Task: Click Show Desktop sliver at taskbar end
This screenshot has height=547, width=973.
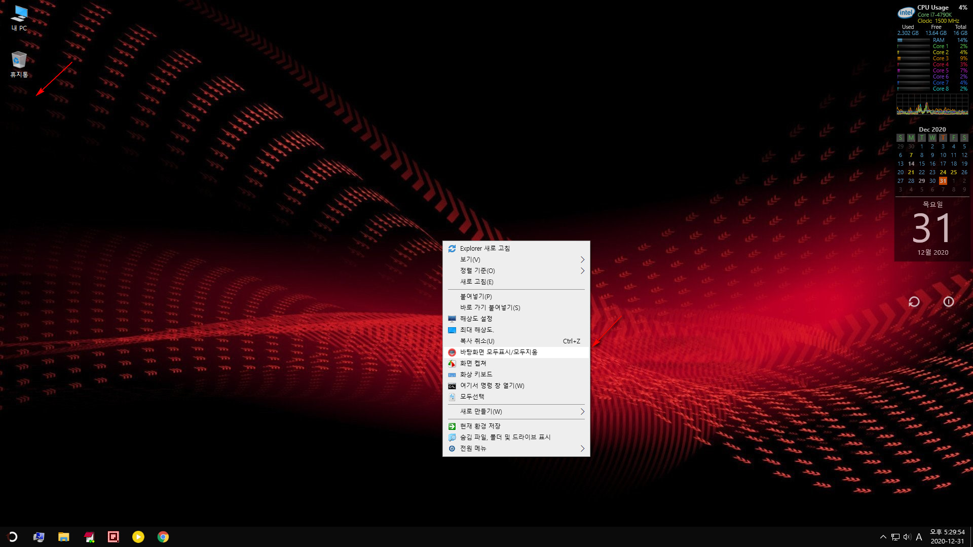Action: click(971, 537)
